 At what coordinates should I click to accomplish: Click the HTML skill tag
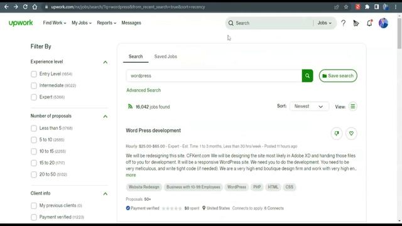(x=273, y=187)
